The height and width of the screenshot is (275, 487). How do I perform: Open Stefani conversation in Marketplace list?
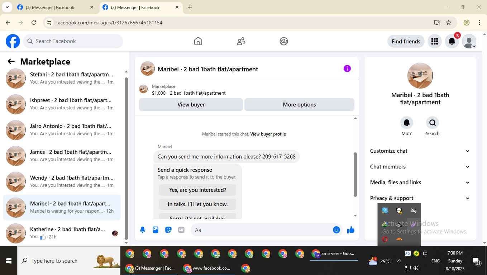point(62,78)
